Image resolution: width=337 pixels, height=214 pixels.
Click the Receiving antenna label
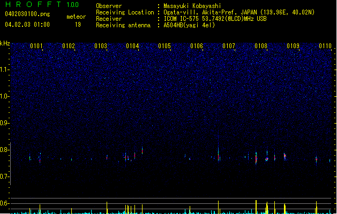123,25
